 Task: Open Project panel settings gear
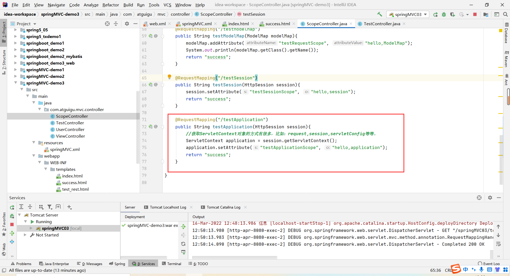[x=127, y=24]
